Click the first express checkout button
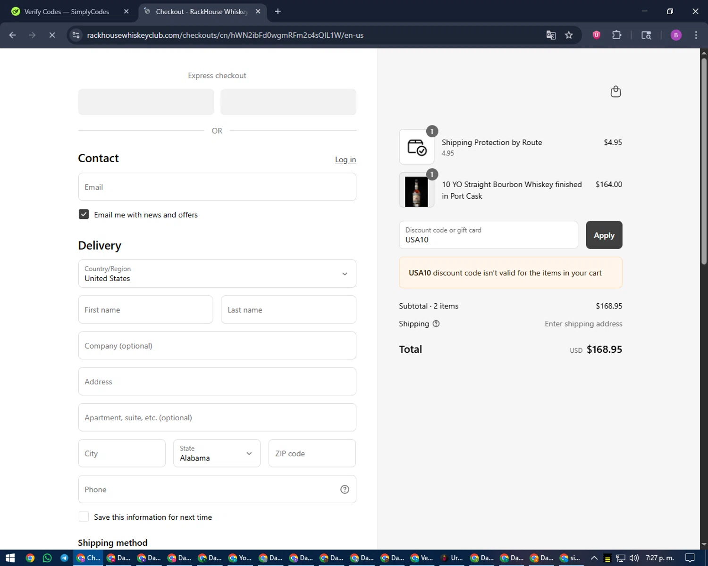 pos(146,102)
